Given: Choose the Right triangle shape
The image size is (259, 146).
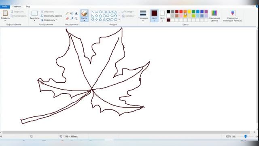Looking at the screenshot, I should tap(93, 16).
